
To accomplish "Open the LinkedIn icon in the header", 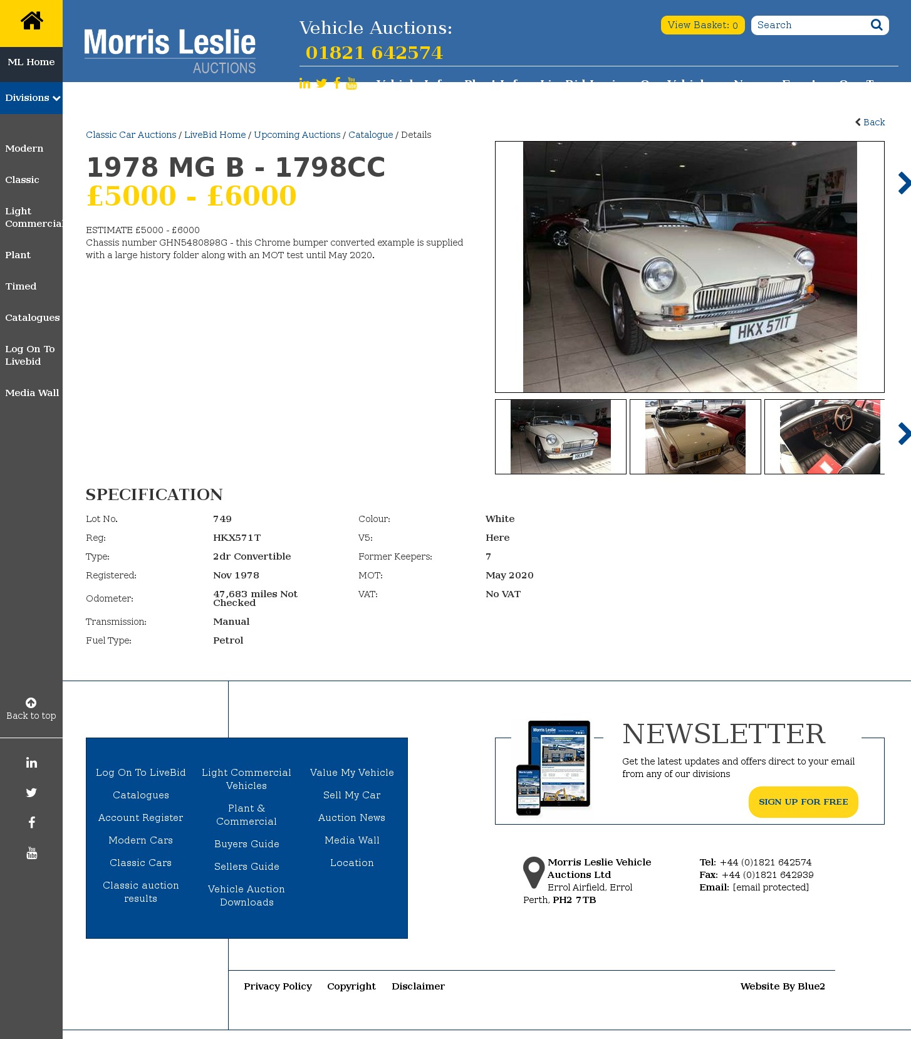I will (305, 83).
